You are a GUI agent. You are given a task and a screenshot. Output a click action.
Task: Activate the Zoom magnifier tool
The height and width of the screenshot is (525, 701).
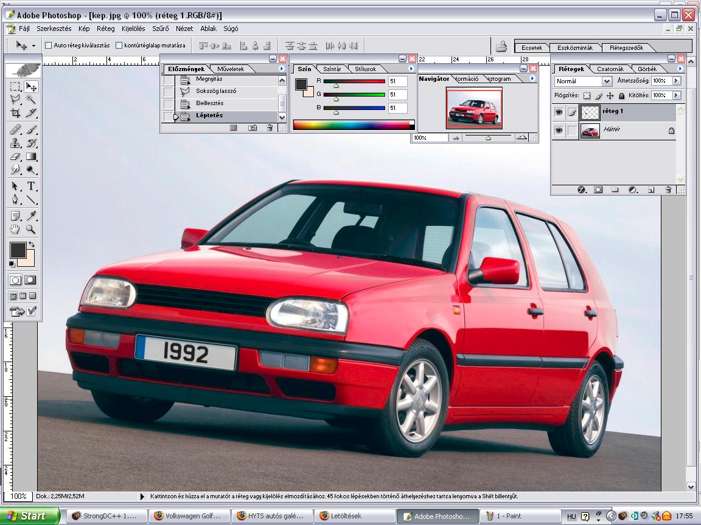click(x=31, y=230)
